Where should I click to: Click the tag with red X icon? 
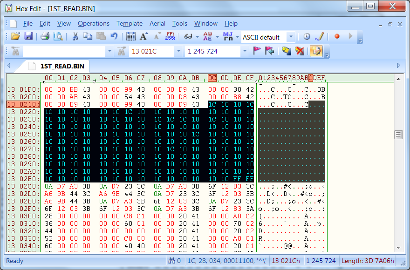300,51
